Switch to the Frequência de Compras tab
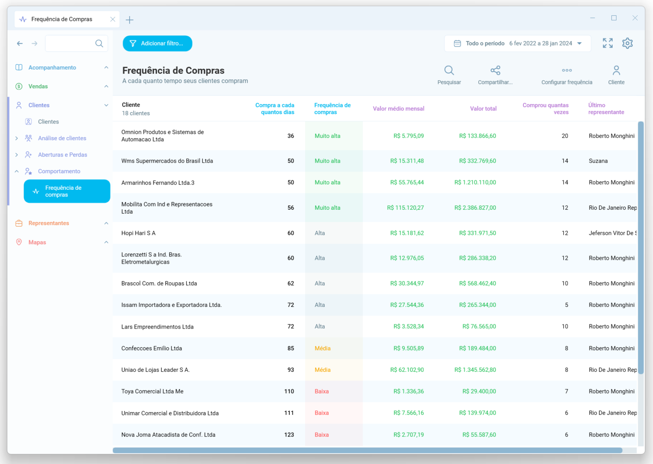The width and height of the screenshot is (653, 464). (62, 20)
